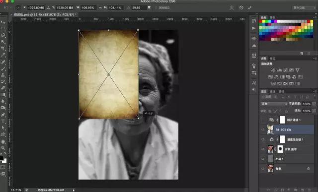Click the foreground color box in toolbar
This screenshot has width=318, height=192.
(1, 158)
